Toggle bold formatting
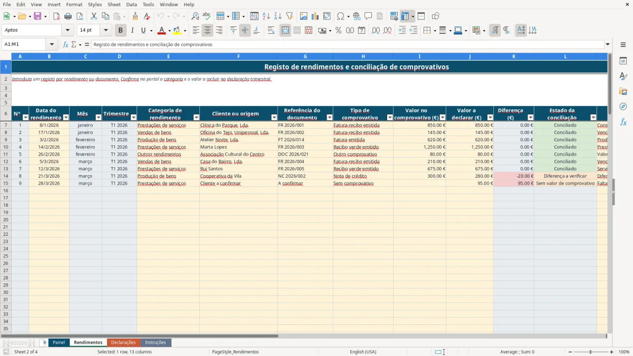The width and height of the screenshot is (633, 356). click(121, 31)
